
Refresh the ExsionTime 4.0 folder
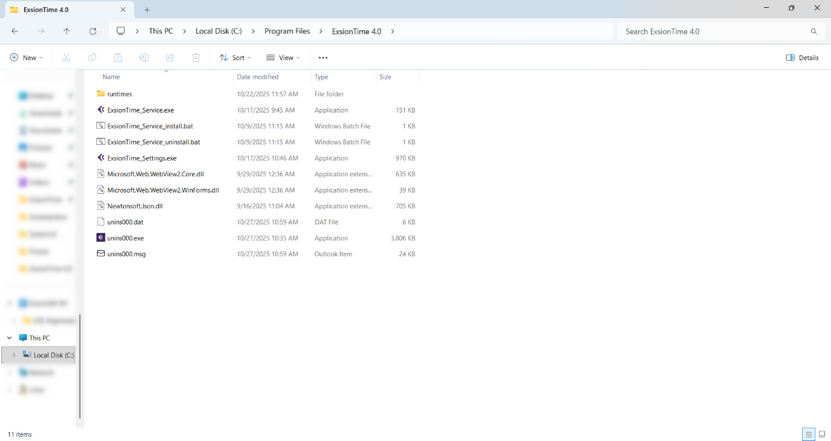point(93,31)
